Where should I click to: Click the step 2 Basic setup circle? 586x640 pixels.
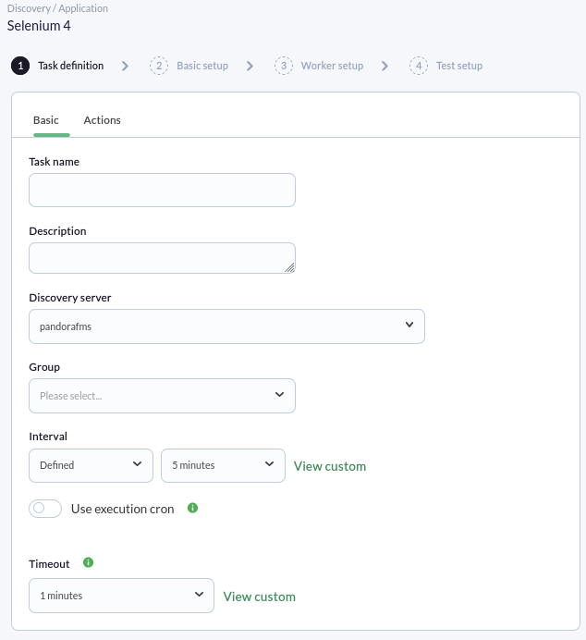pos(159,66)
